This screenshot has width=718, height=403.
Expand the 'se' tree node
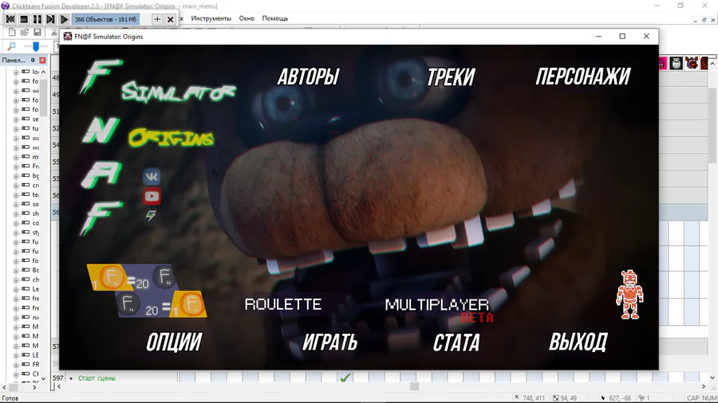coord(16,119)
